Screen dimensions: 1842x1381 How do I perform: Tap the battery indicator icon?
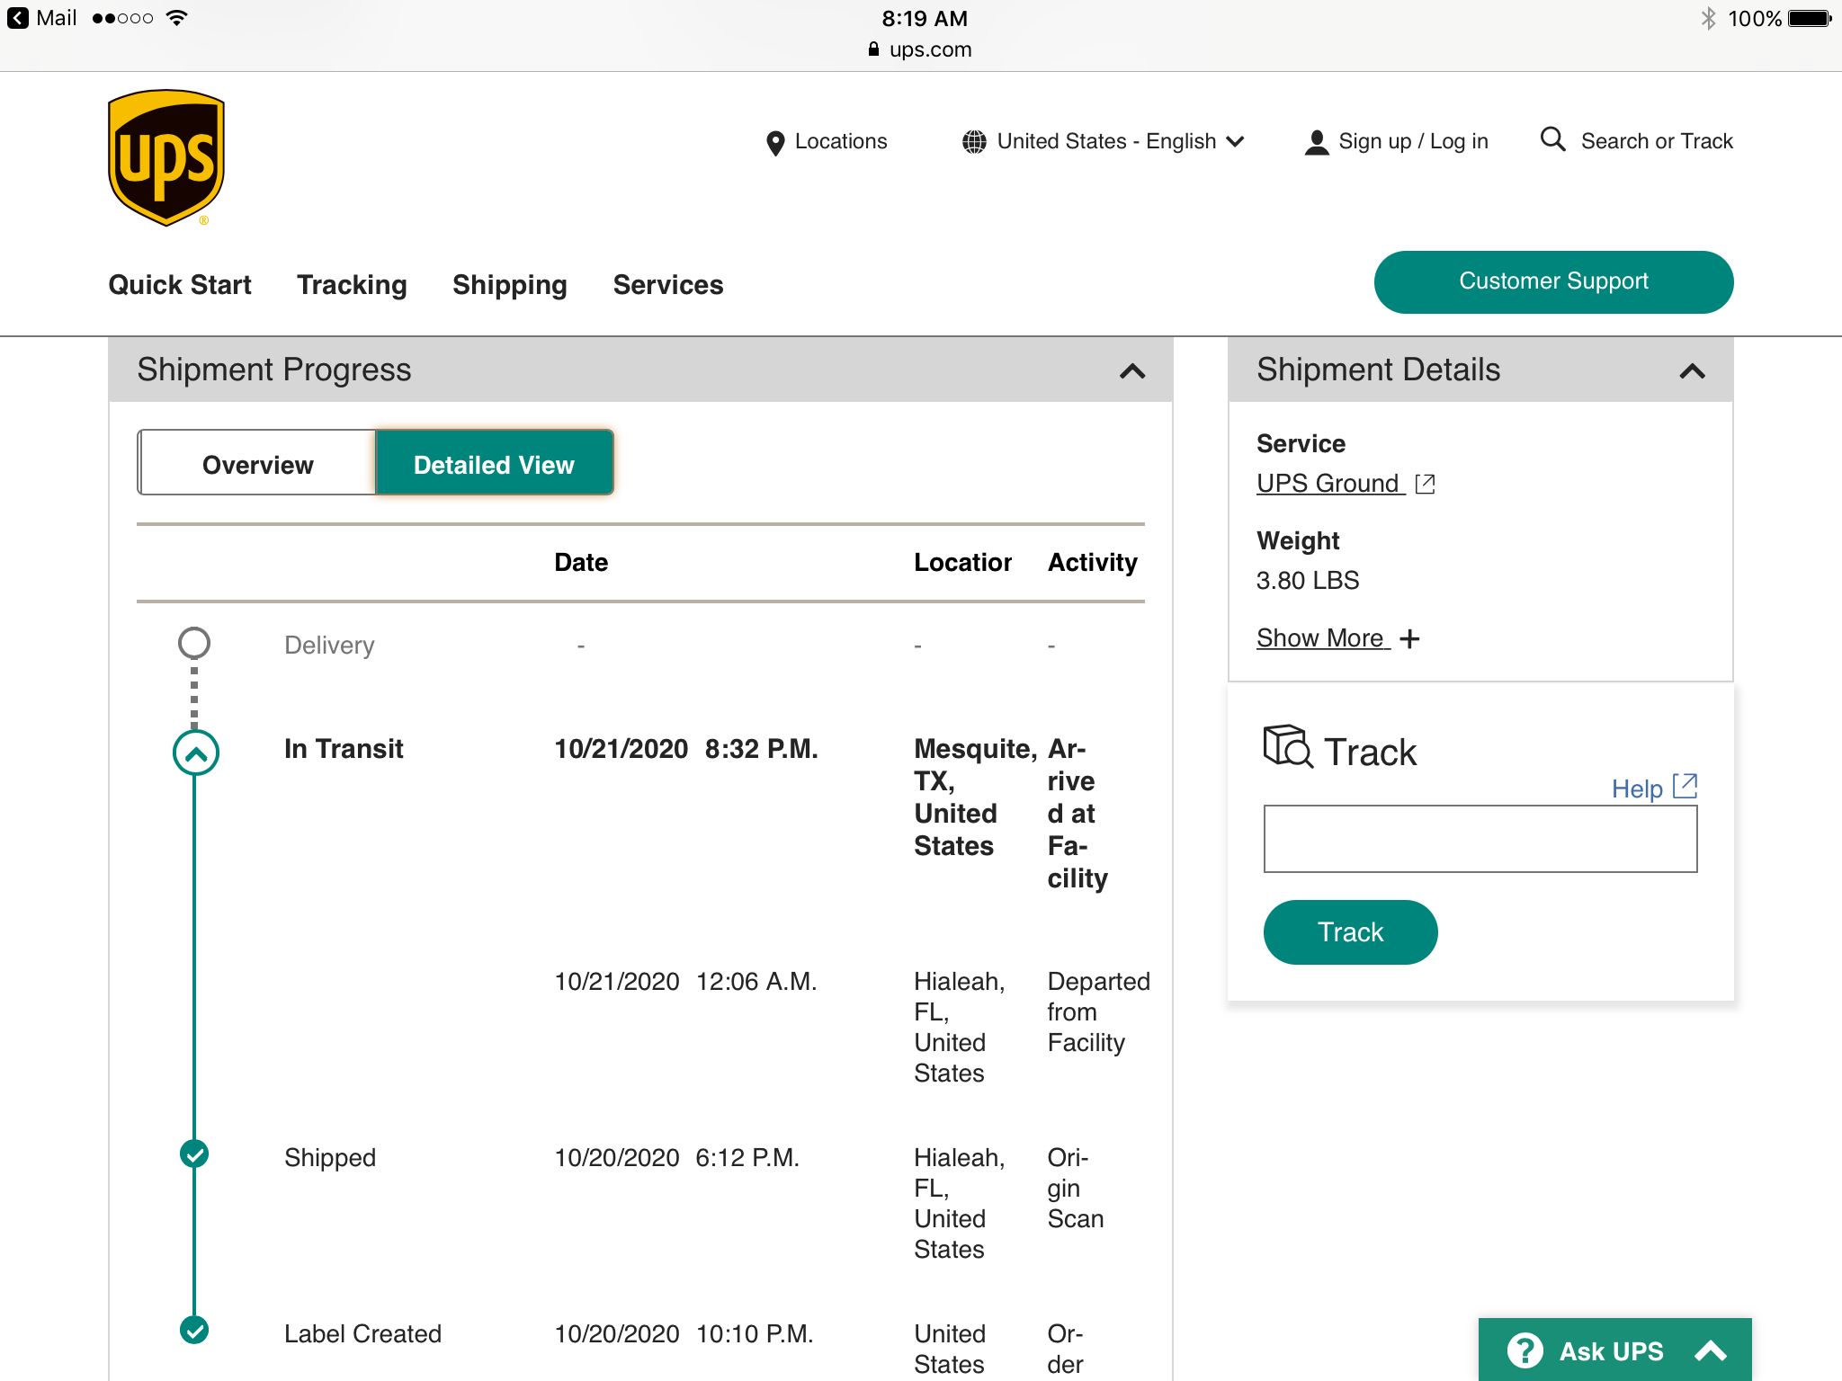click(x=1811, y=18)
